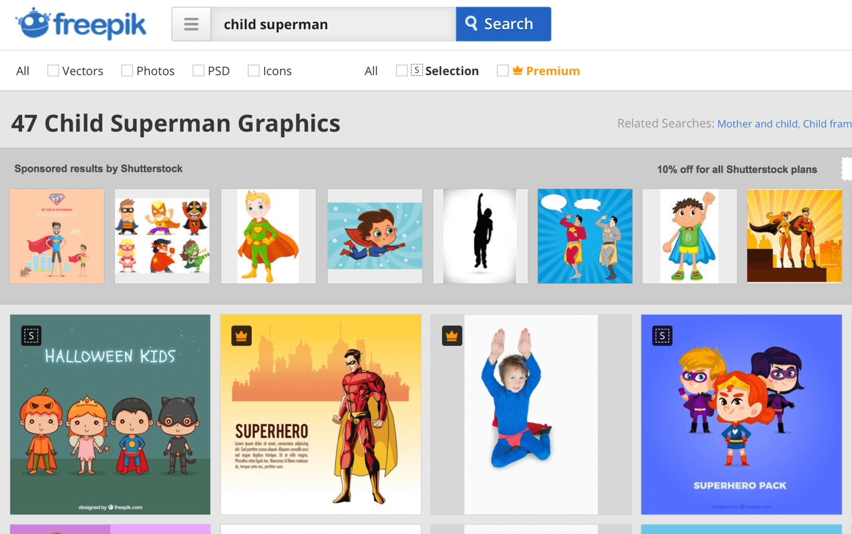The image size is (852, 534).
Task: Open the Mother and child related search
Action: point(757,124)
